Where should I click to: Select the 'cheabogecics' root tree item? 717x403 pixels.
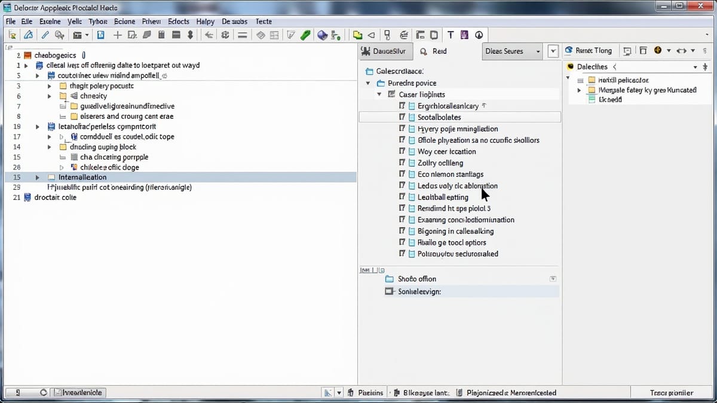(56, 56)
